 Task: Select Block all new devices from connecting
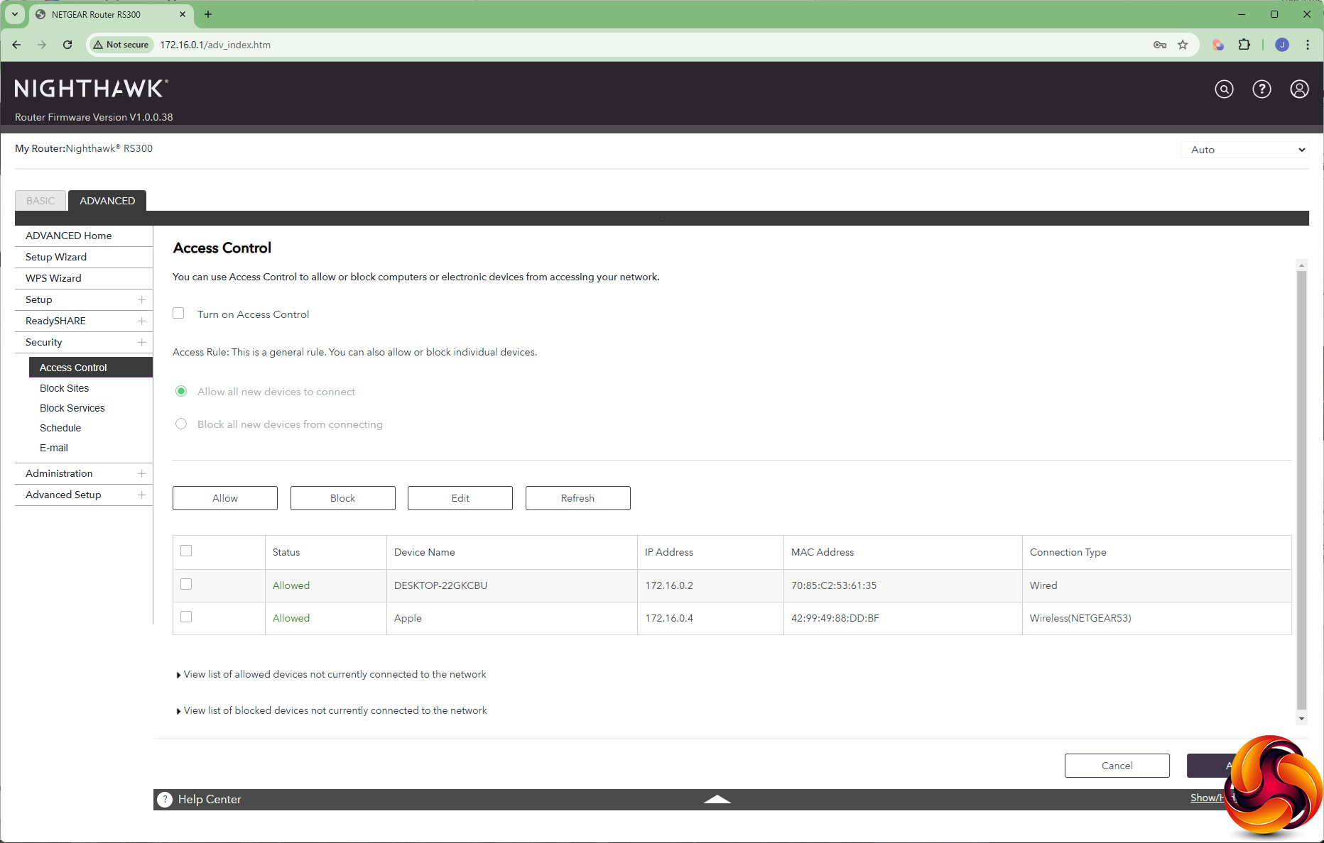coord(181,424)
